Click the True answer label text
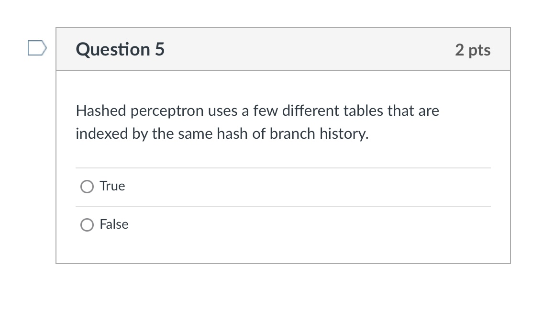This screenshot has height=311, width=543. click(x=112, y=186)
